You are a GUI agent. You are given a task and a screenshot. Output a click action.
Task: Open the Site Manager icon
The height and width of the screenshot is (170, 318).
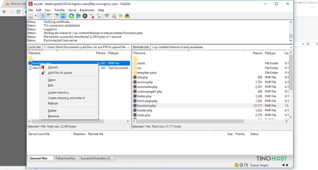(x=30, y=16)
